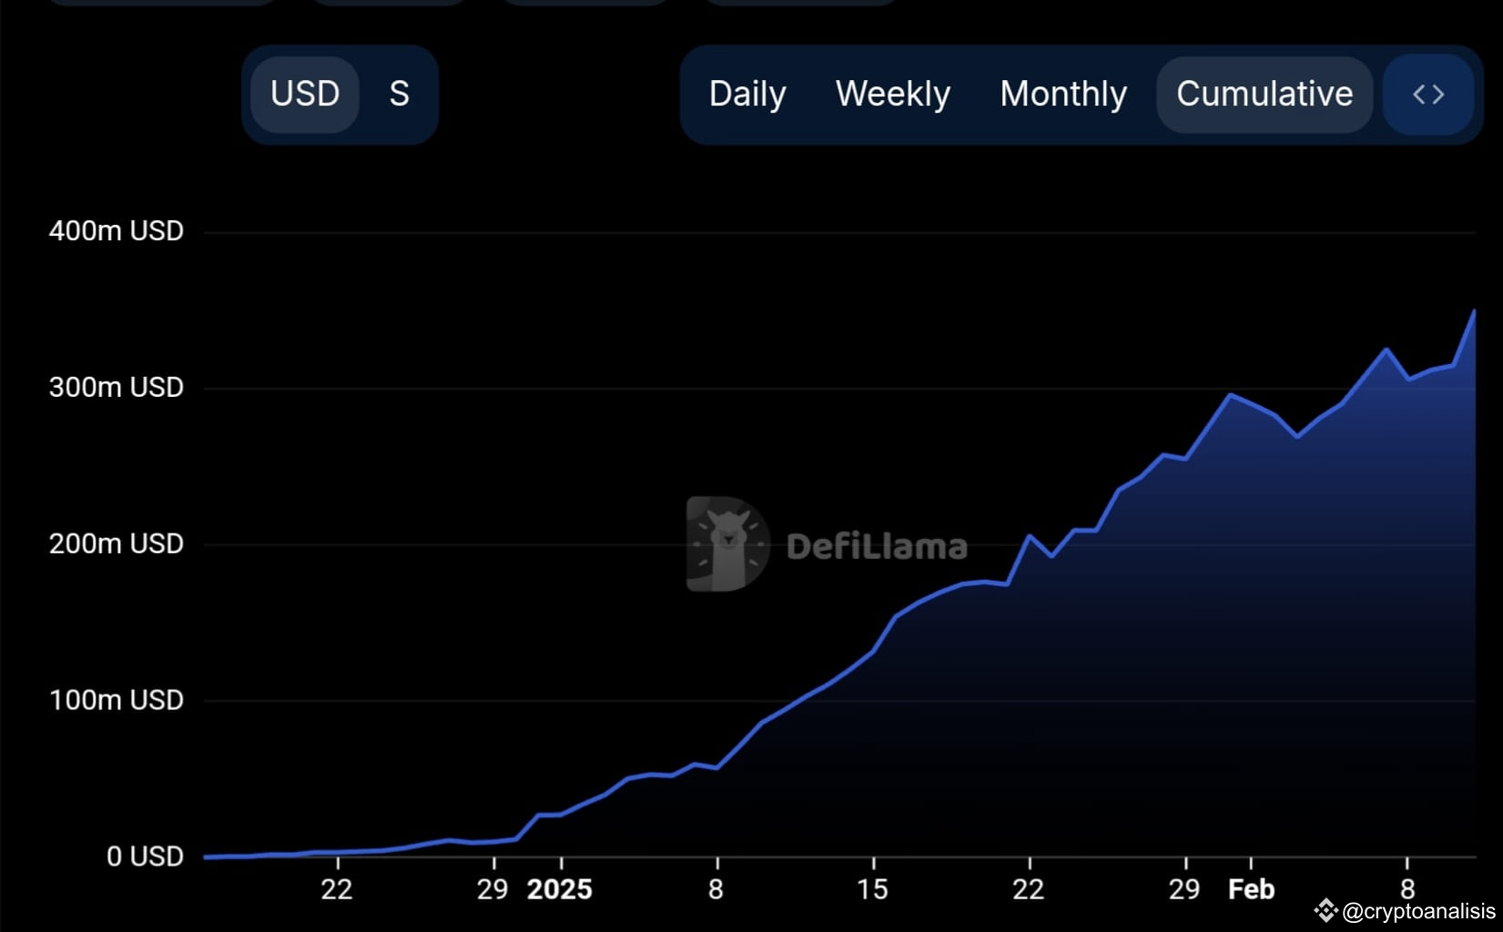The image size is (1503, 932).
Task: Switch denomination to S token
Action: point(399,94)
